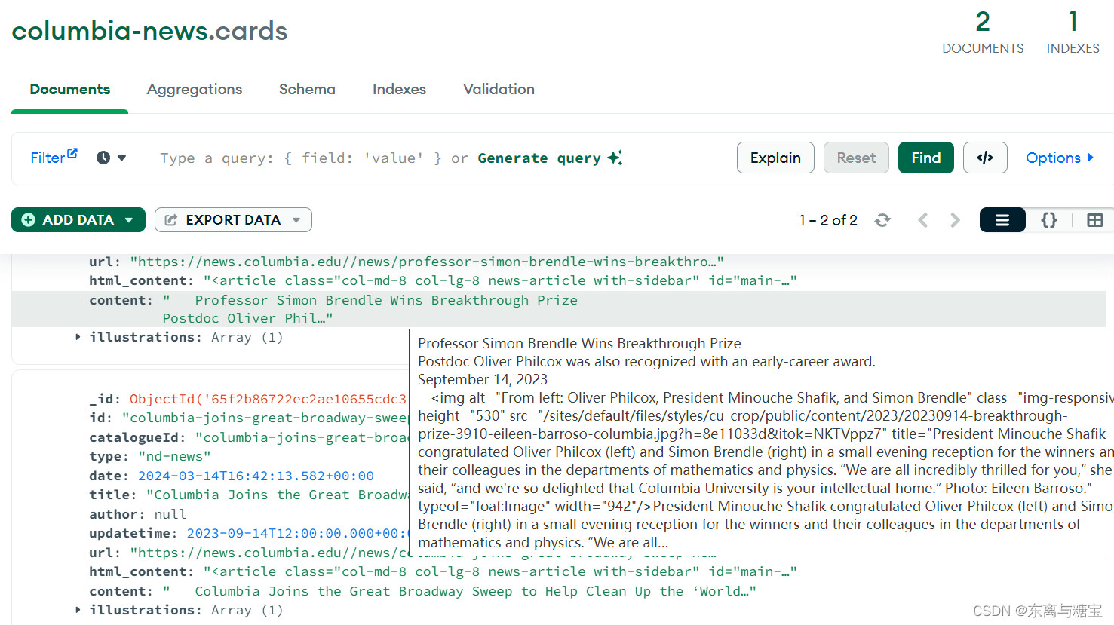The height and width of the screenshot is (625, 1114).
Task: Click the Filter label link
Action: pyautogui.click(x=48, y=158)
